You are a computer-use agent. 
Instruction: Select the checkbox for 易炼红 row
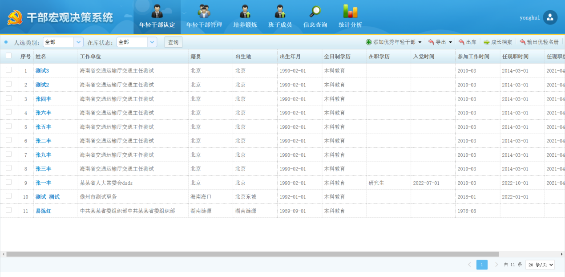pyautogui.click(x=9, y=210)
